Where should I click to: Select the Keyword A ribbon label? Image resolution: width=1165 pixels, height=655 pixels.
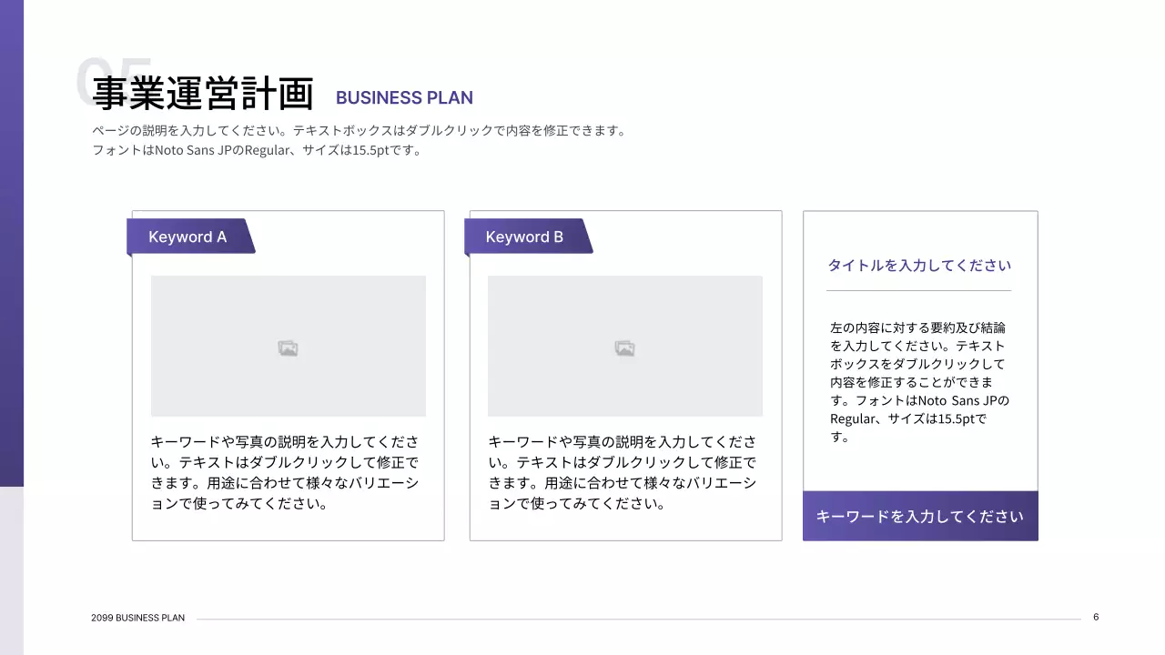coord(187,237)
